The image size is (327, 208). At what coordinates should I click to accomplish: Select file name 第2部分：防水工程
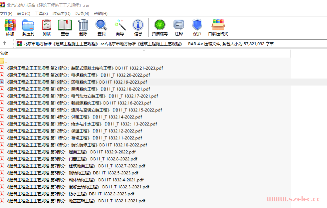(x=71, y=194)
